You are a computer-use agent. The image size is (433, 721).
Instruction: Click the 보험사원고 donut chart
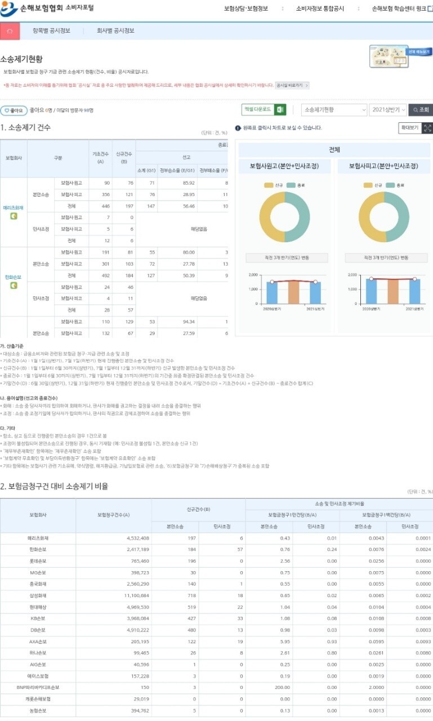click(284, 217)
